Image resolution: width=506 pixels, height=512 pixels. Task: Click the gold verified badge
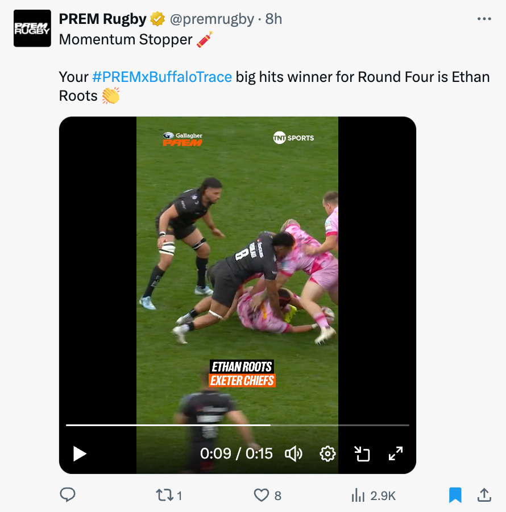coord(157,19)
